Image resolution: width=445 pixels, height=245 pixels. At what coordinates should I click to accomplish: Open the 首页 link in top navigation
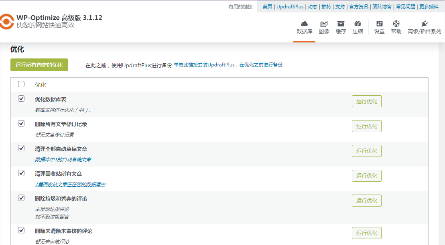pyautogui.click(x=267, y=6)
